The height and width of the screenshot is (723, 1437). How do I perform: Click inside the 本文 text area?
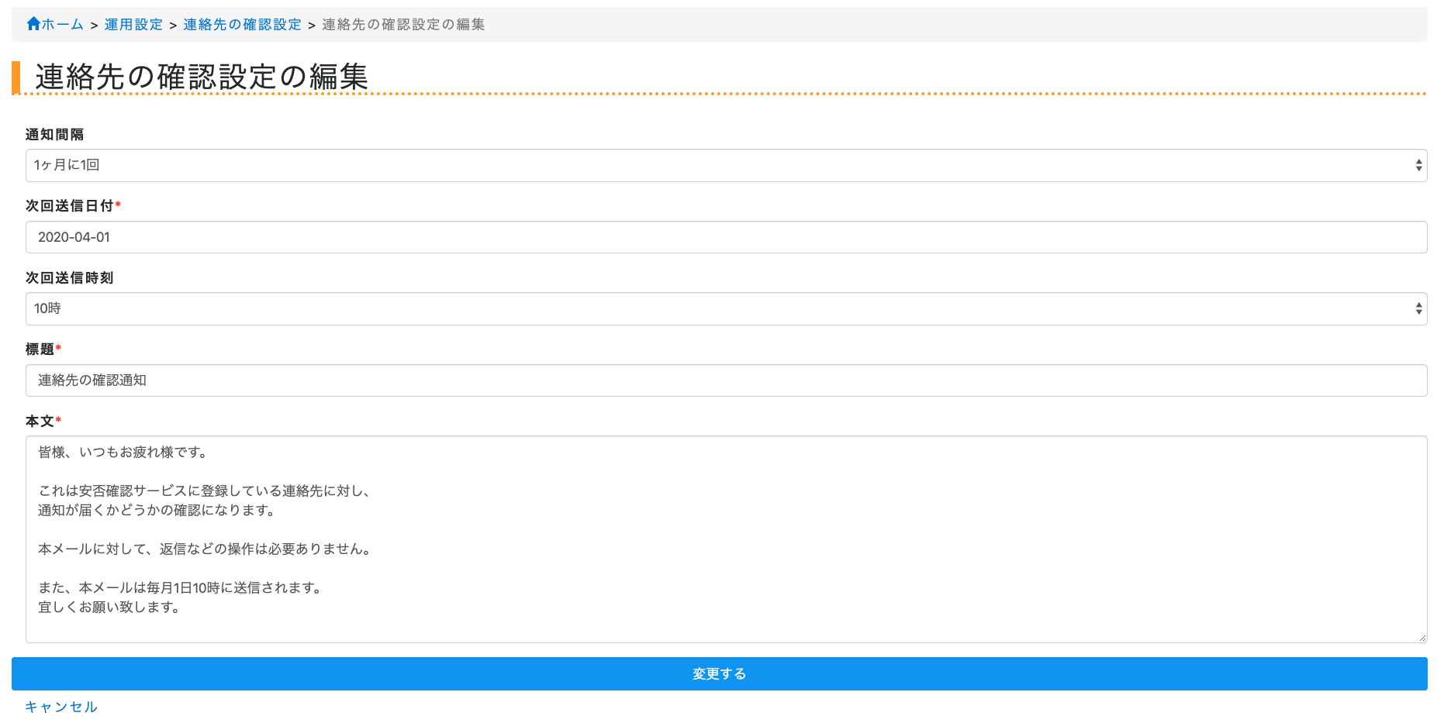pos(726,539)
